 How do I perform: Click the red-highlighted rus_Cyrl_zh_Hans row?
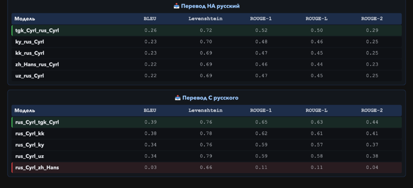37,168
